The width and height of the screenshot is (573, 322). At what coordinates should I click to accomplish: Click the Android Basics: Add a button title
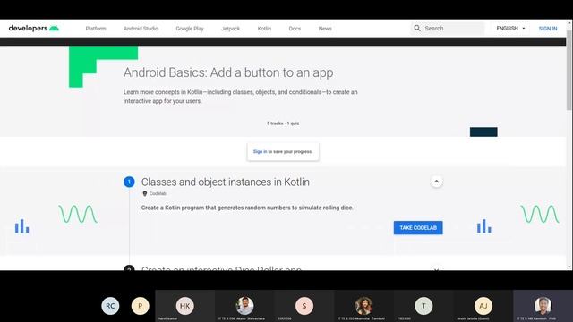[228, 72]
